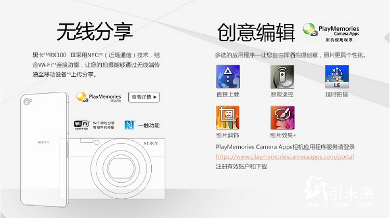This screenshot has width=390, height=218.
Task: Open the 智能遥控 smart remote app icon
Action: coord(281,76)
